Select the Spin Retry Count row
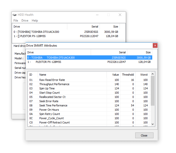Image resolution: width=176 pixels, height=153 pixels. click(x=89, y=114)
